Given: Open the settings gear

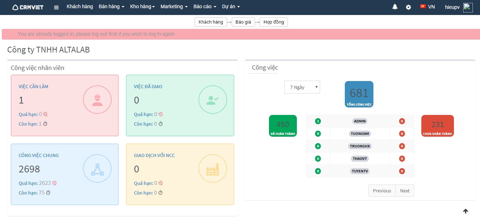Looking at the screenshot, I should [408, 7].
